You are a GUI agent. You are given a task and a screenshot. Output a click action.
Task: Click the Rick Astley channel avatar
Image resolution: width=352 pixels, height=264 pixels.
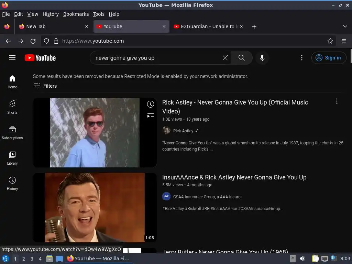(166, 130)
